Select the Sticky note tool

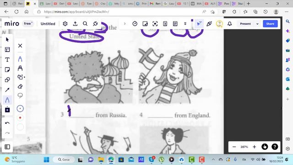click(x=7, y=70)
